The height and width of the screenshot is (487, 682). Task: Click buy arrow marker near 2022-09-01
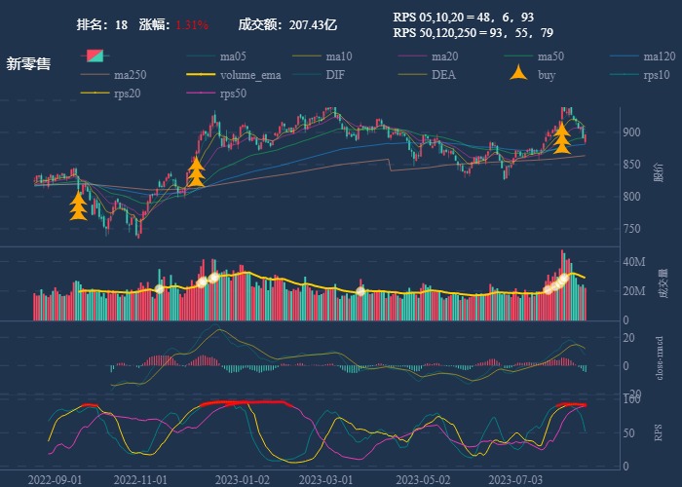(x=79, y=206)
